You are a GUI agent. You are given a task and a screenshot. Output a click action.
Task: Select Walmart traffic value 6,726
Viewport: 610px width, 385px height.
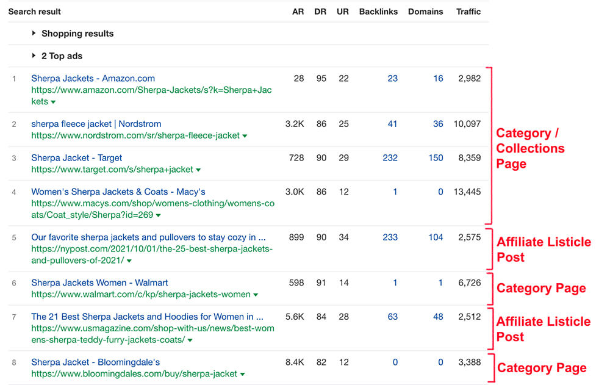point(470,282)
